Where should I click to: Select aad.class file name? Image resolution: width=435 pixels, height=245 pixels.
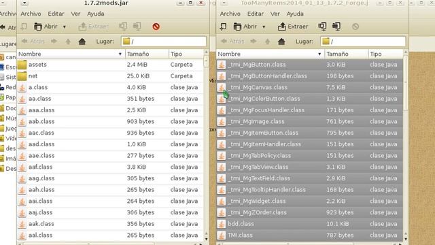pyautogui.click(x=41, y=144)
